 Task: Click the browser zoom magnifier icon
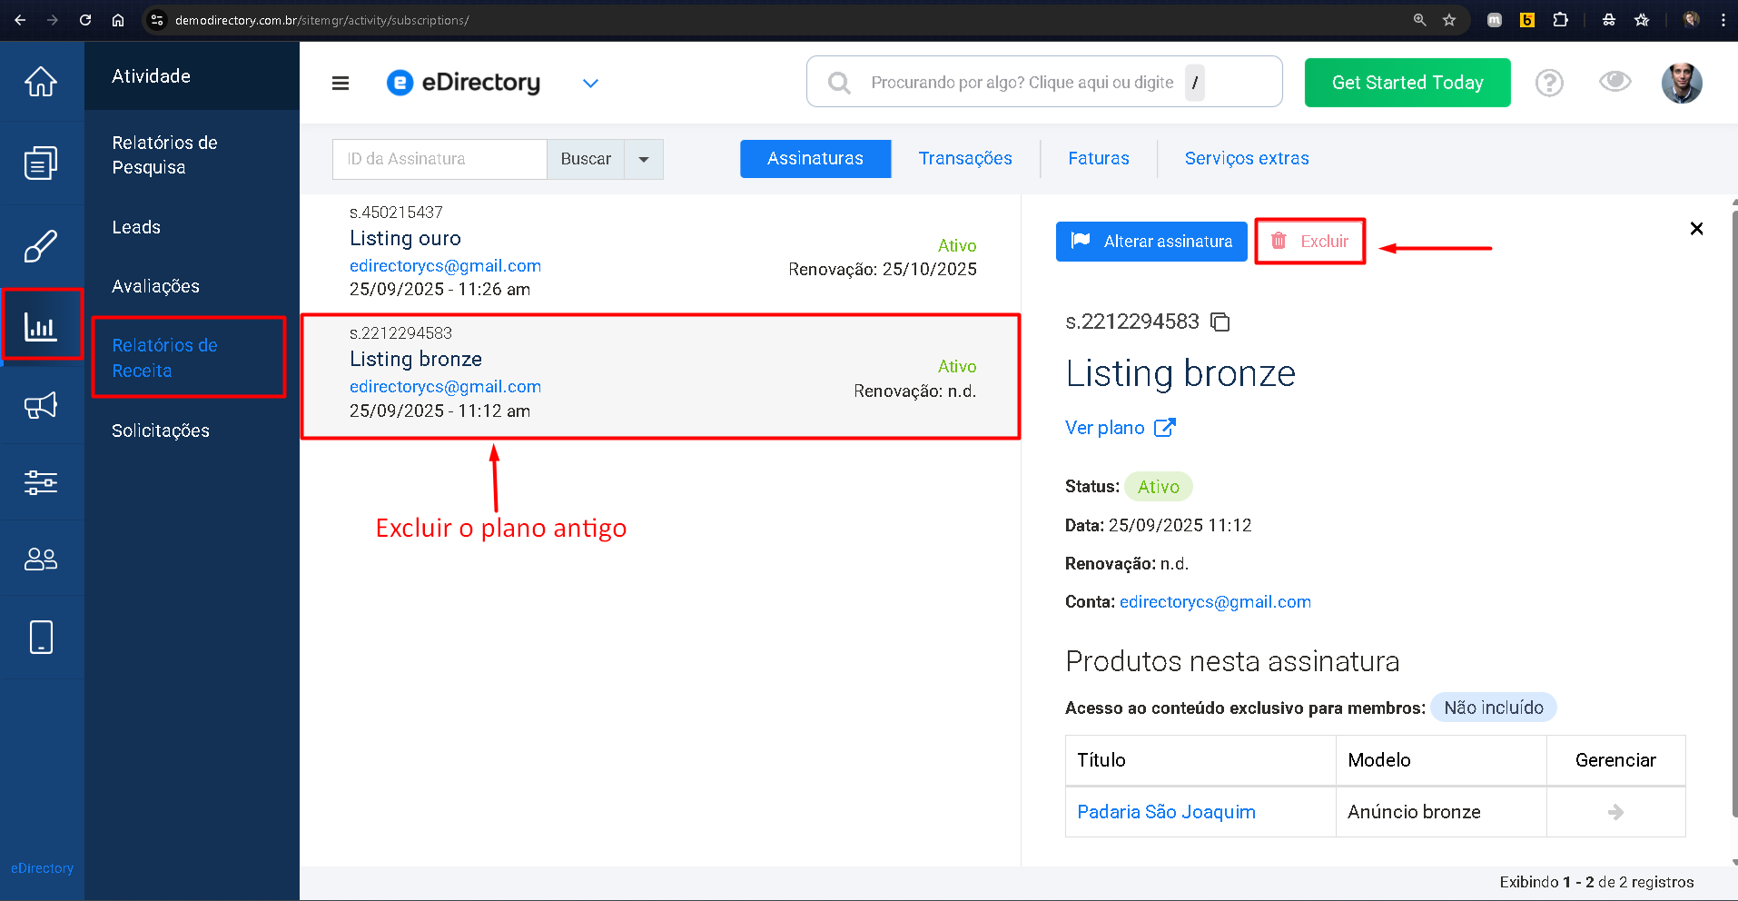click(1419, 20)
